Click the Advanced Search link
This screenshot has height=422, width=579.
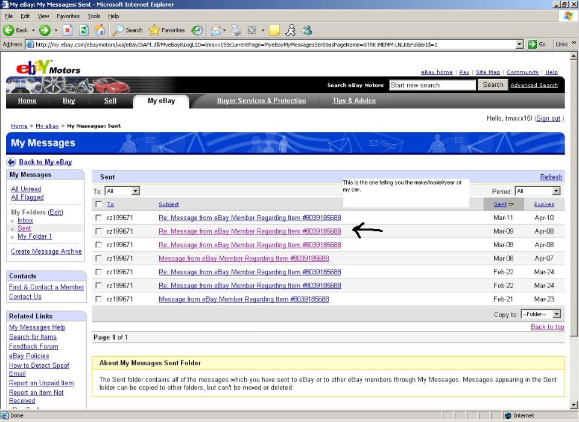pos(534,85)
